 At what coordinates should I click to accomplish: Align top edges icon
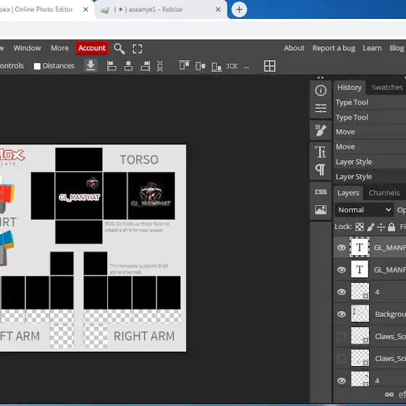[x=184, y=65]
